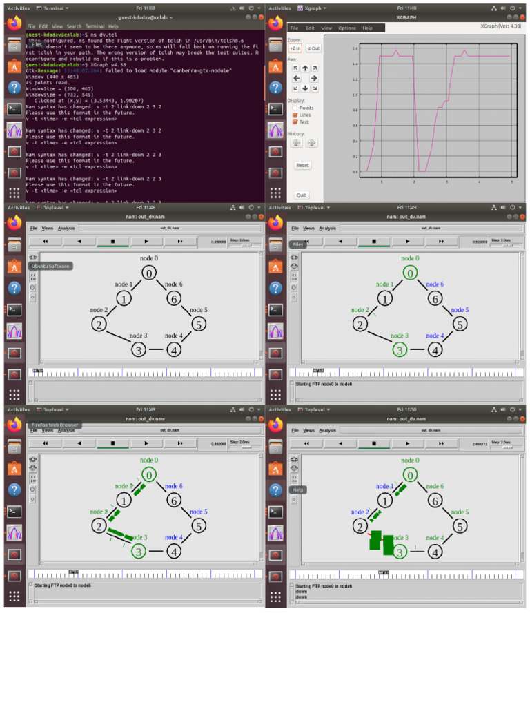530x707 pixels.
Task: Uncheck the Text display checkbox
Action: point(295,122)
